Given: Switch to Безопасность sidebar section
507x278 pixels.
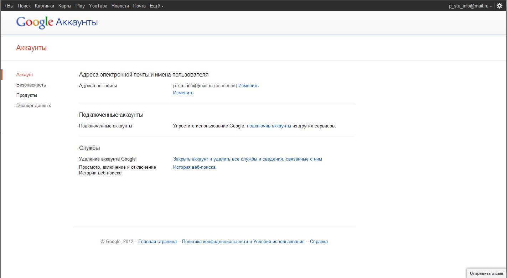Looking at the screenshot, I should click(x=31, y=85).
